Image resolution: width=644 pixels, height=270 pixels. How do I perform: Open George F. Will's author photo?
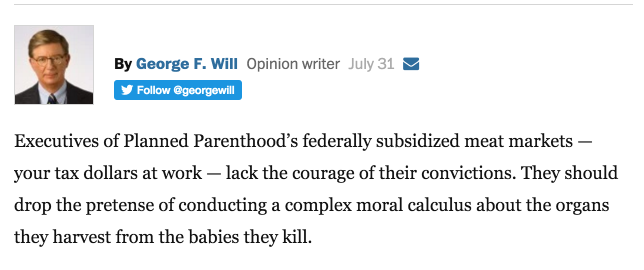(x=54, y=65)
